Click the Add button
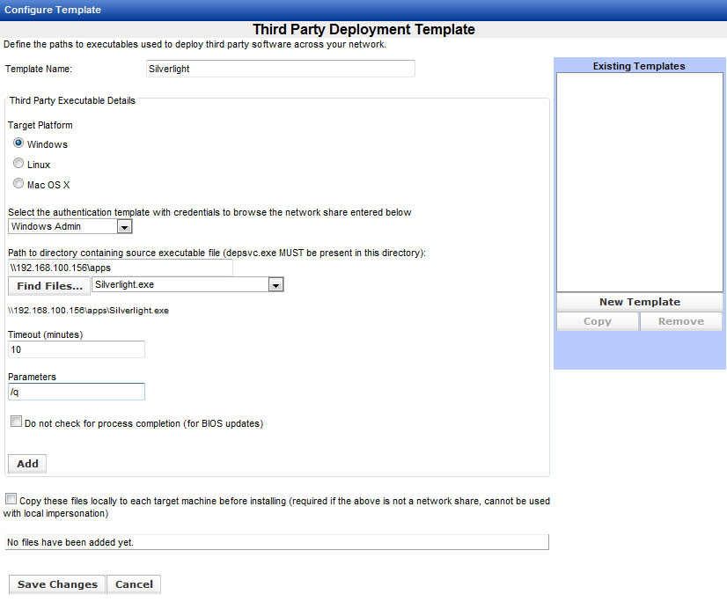Image resolution: width=727 pixels, height=602 pixels. [x=27, y=464]
